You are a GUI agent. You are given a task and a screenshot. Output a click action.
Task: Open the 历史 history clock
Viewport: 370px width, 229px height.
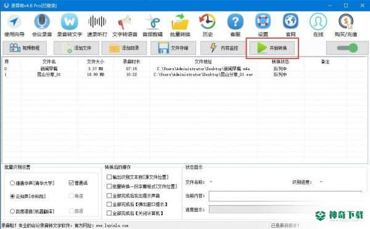pos(207,25)
